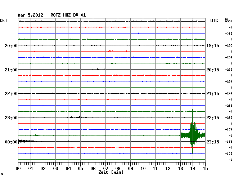Image resolution: width=234 pixels, height=178 pixels.
Task: Click the 20:15 UTC time label
Action: tap(213, 70)
